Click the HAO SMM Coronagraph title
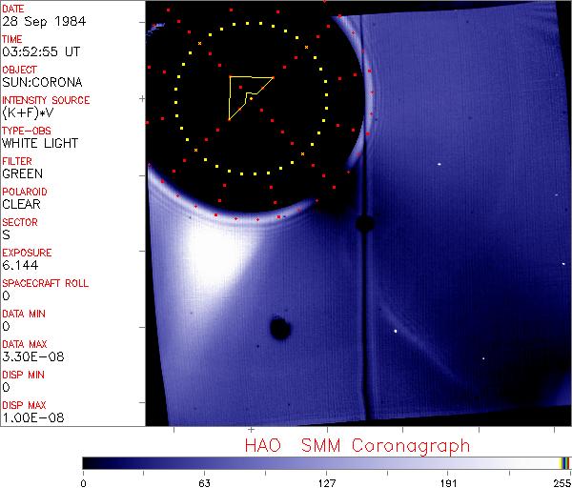 pos(357,445)
